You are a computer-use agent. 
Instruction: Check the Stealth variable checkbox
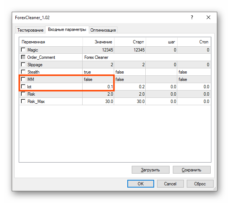[23, 72]
